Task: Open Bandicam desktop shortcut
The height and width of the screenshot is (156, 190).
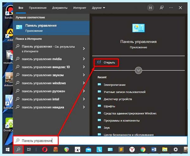Action: pyautogui.click(x=9, y=12)
